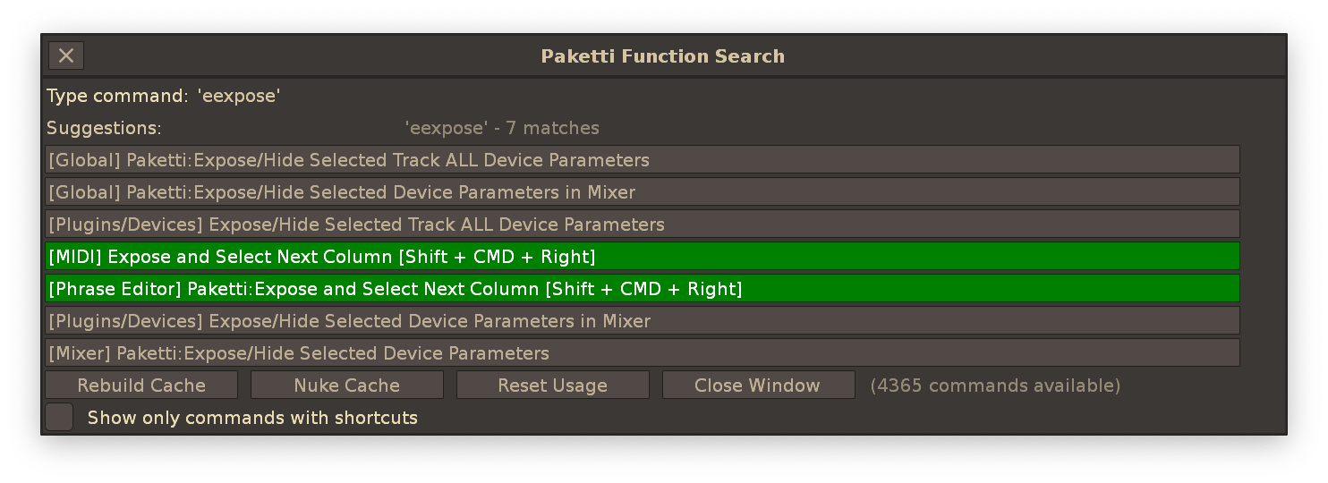
Task: Click the '4365 commands available' text
Action: 995,386
